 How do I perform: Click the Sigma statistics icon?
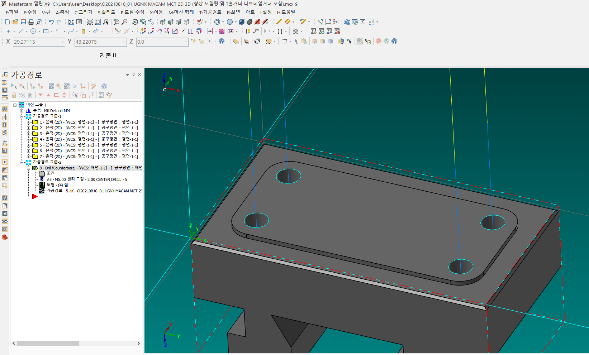(x=363, y=22)
